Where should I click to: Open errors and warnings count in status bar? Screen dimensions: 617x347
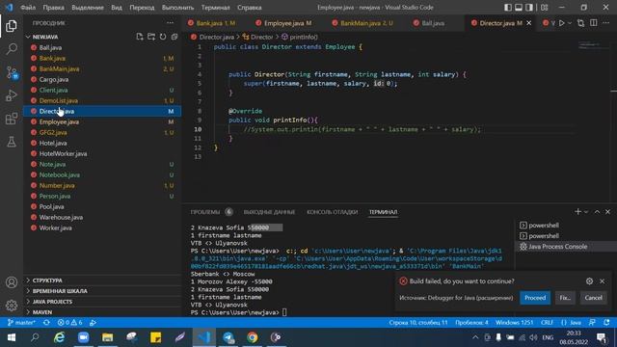tap(70, 323)
